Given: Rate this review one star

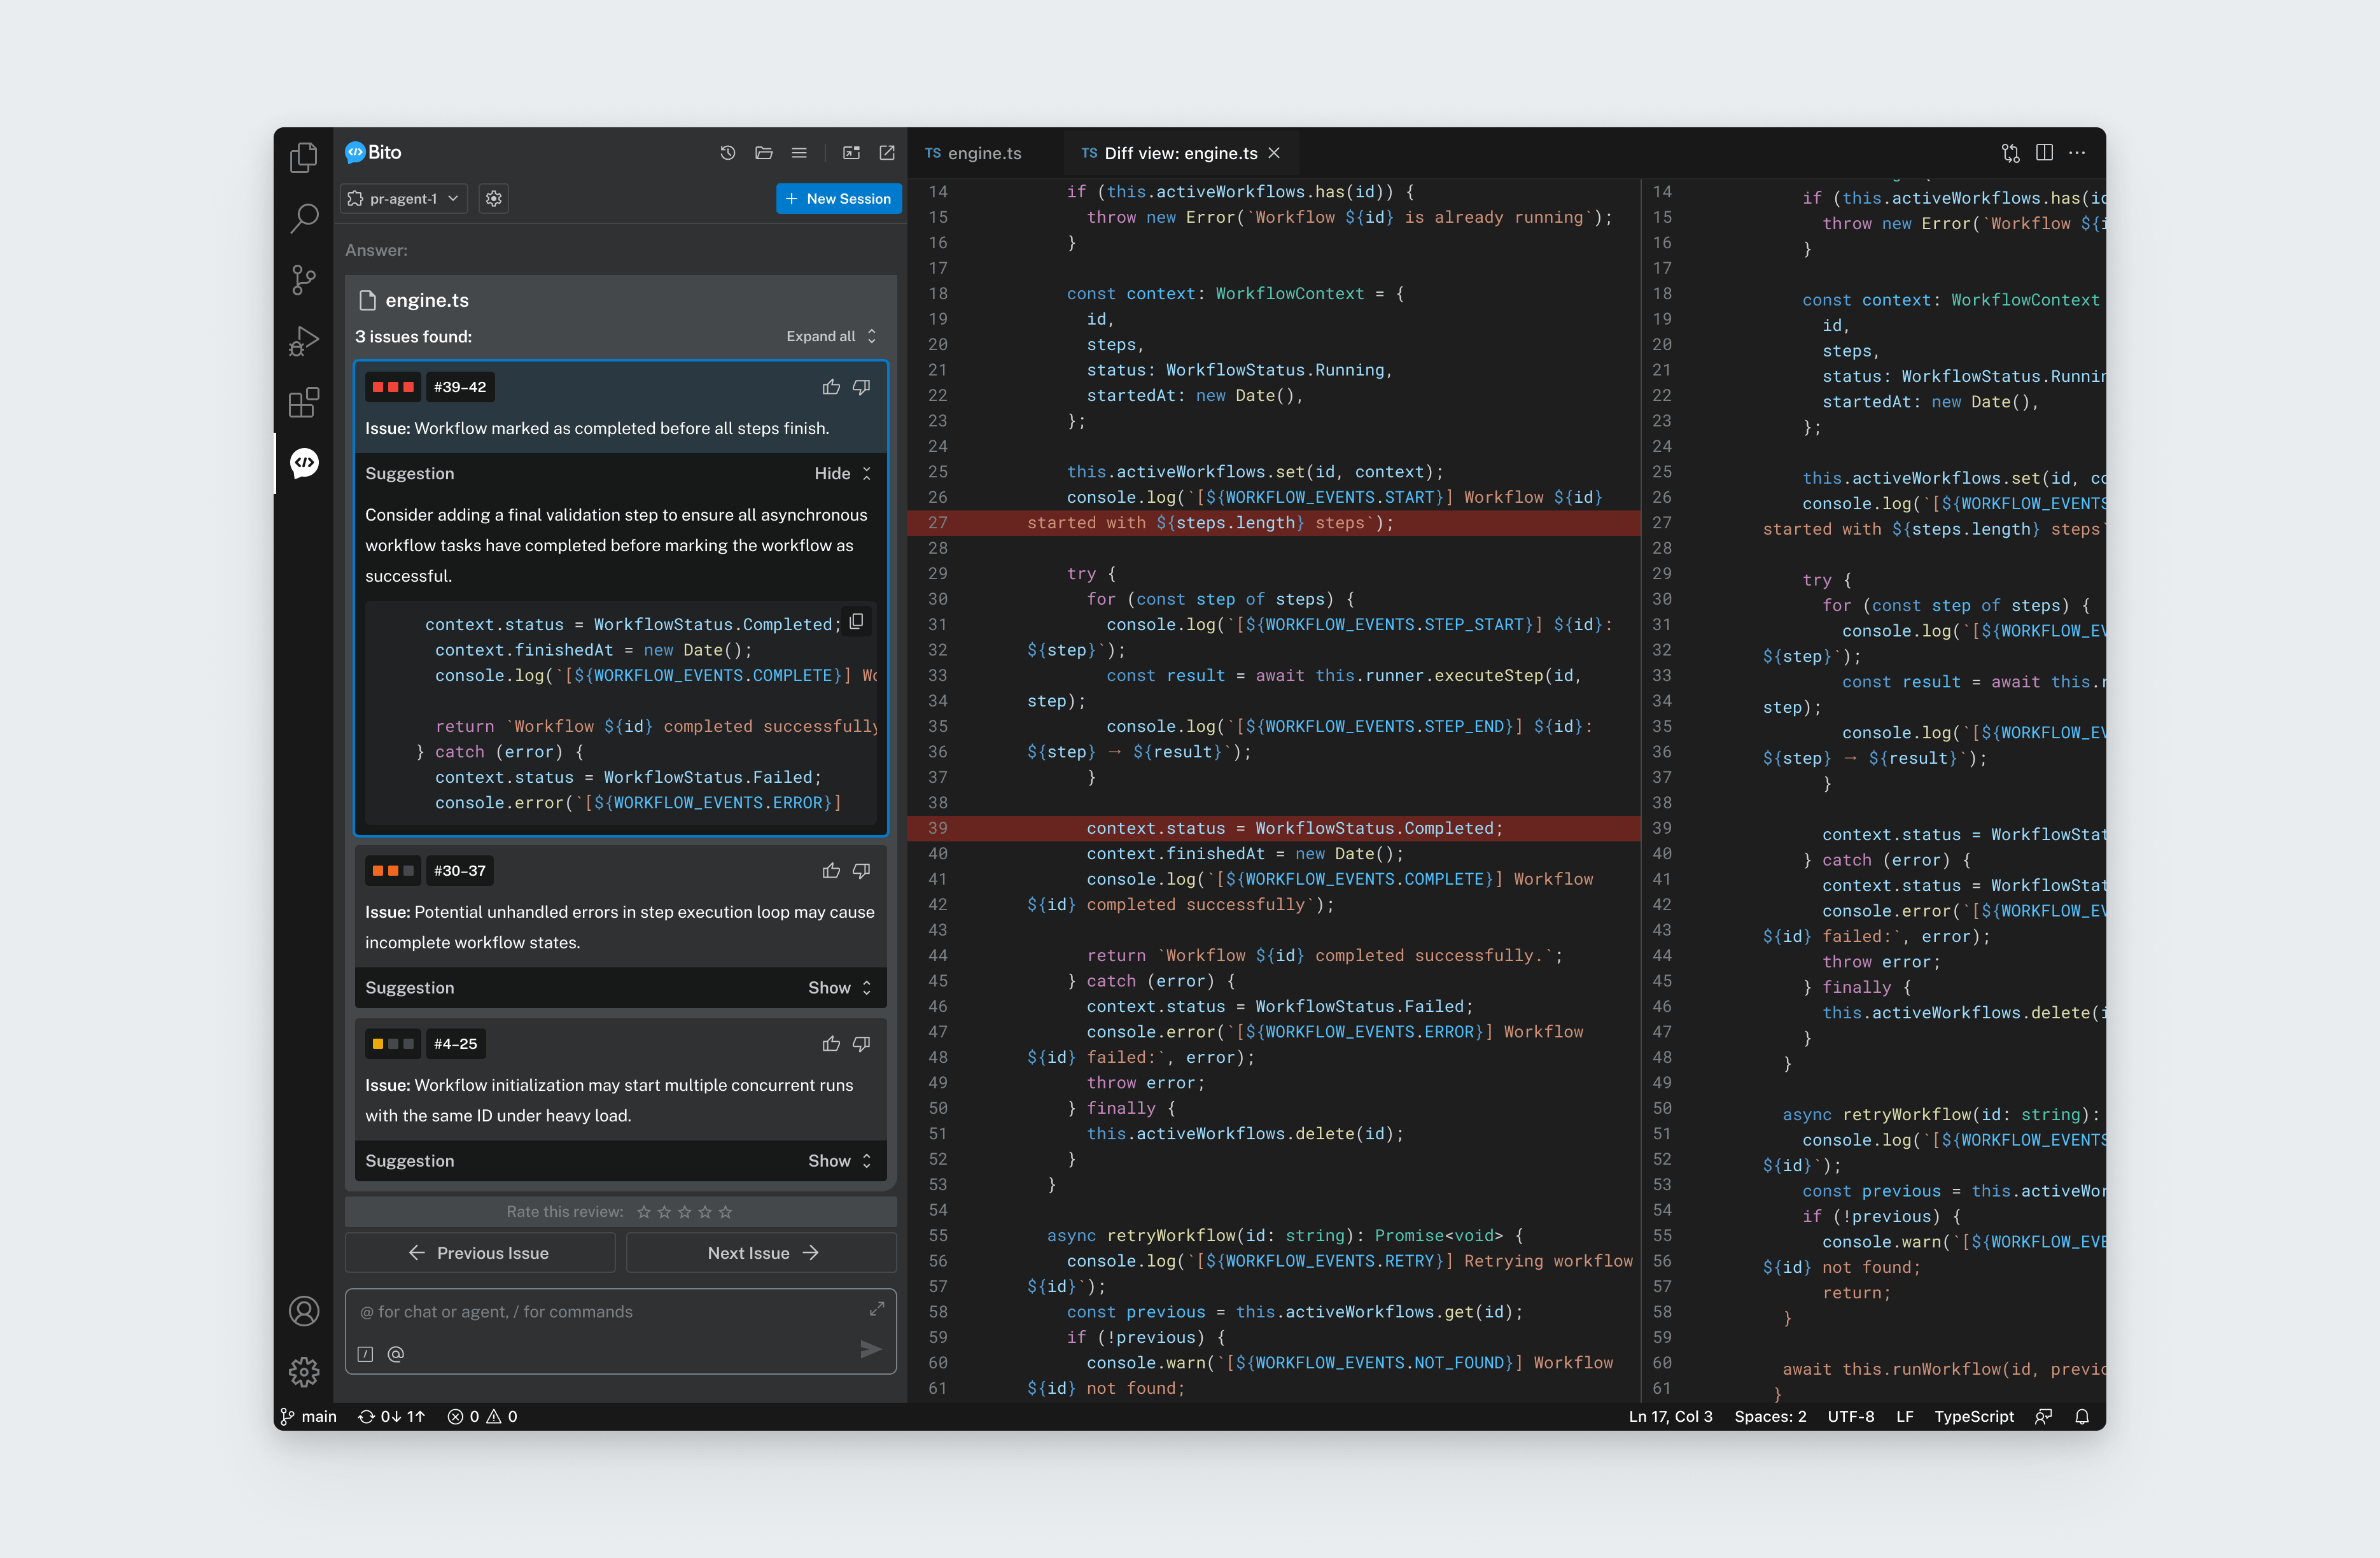Looking at the screenshot, I should (x=643, y=1213).
